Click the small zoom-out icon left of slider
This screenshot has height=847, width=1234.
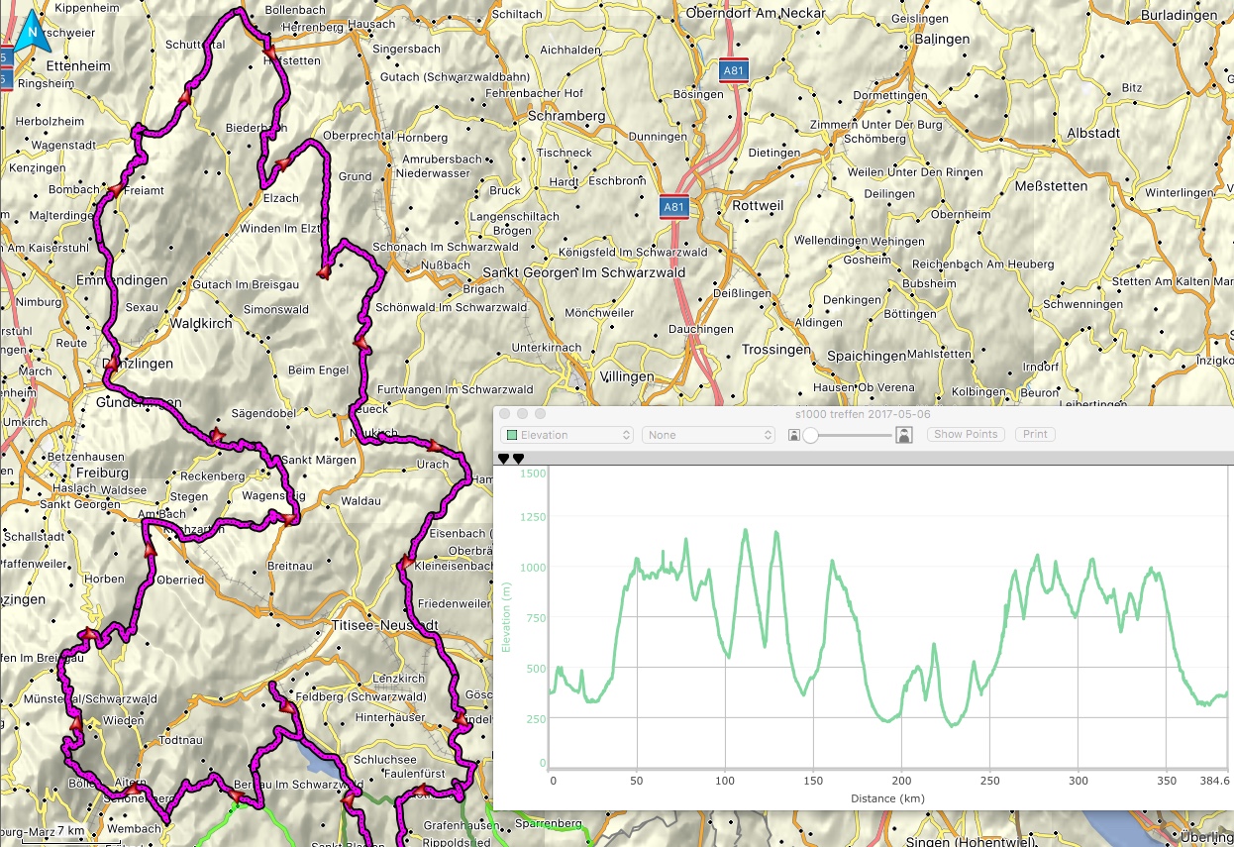click(793, 435)
